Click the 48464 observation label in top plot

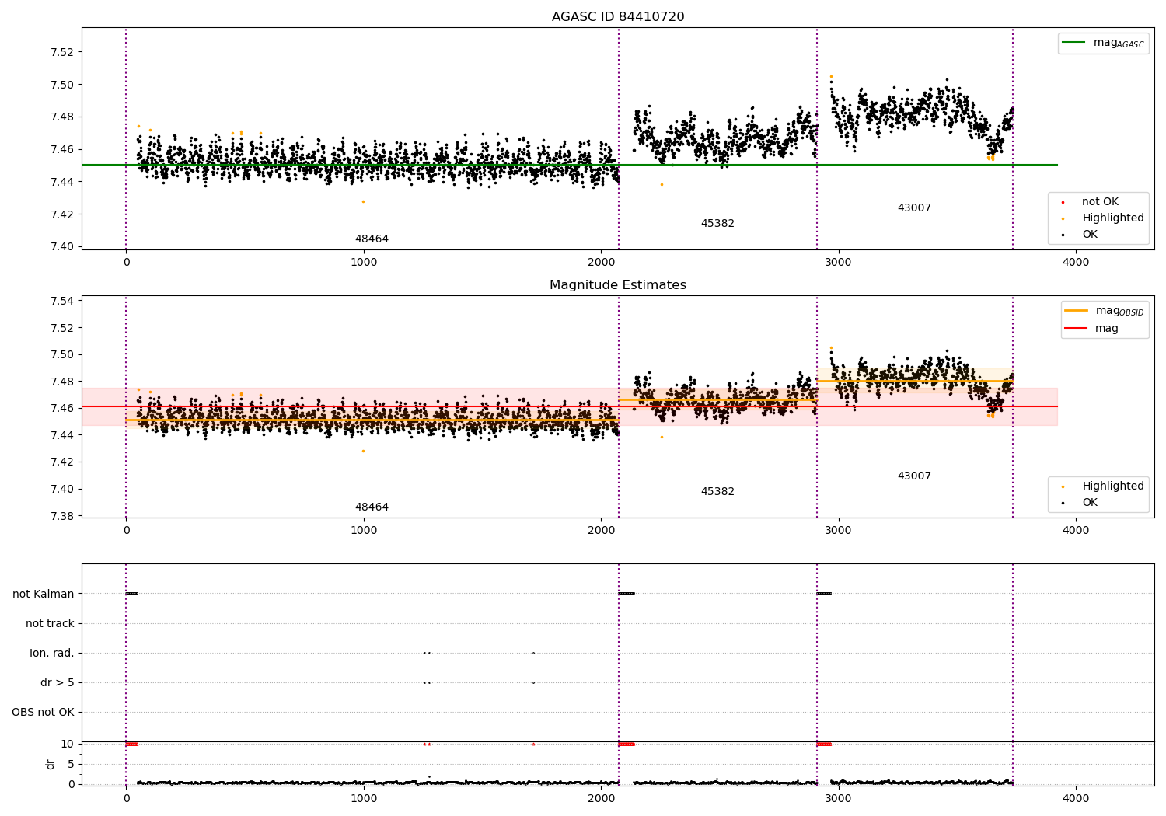click(x=372, y=239)
